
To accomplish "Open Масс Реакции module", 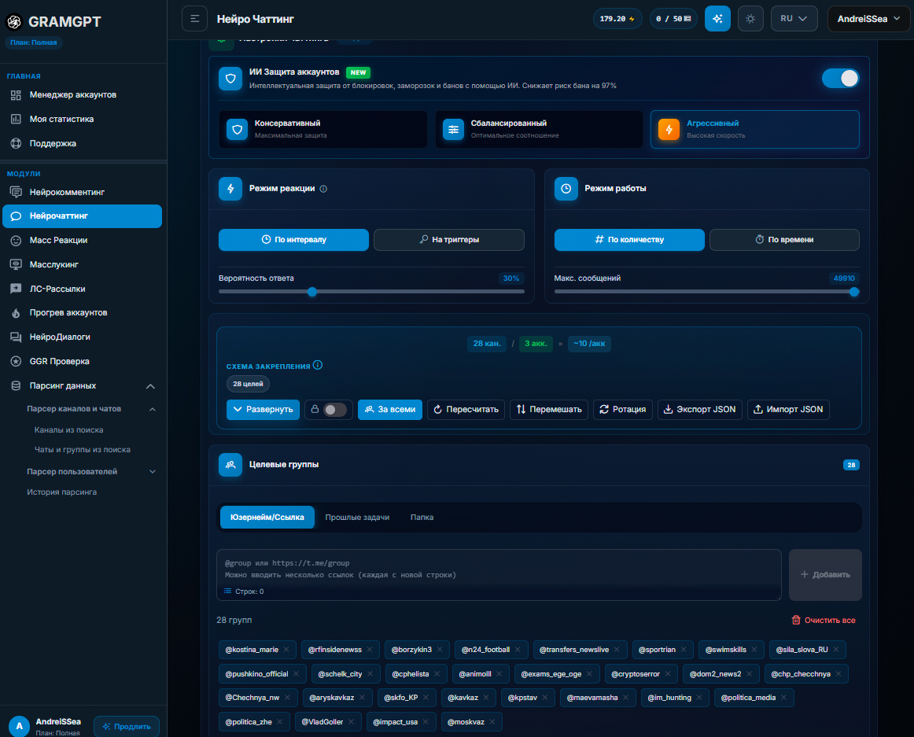I will 82,240.
